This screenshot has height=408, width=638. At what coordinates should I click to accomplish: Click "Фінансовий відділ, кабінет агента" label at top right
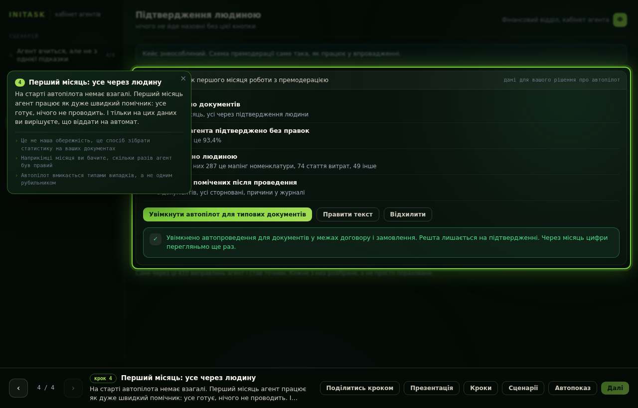[555, 20]
